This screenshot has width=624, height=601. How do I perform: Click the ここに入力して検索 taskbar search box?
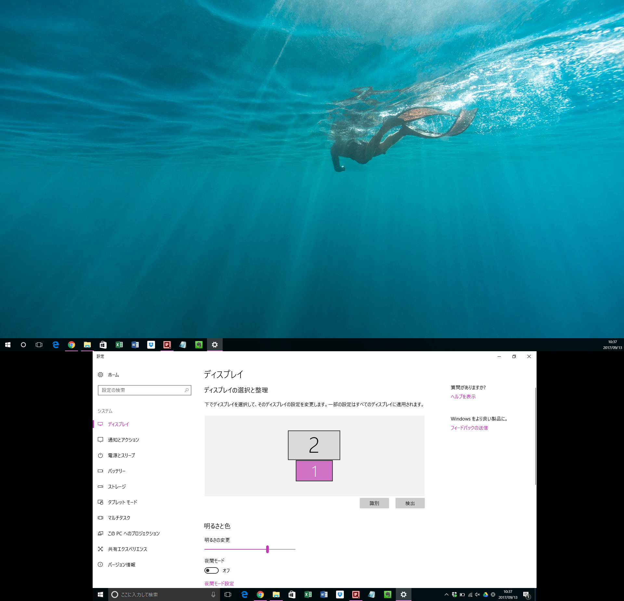coord(164,594)
